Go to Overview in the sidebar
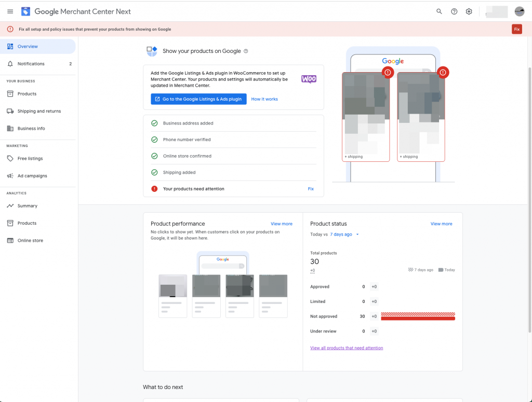532x402 pixels. pyautogui.click(x=37, y=46)
